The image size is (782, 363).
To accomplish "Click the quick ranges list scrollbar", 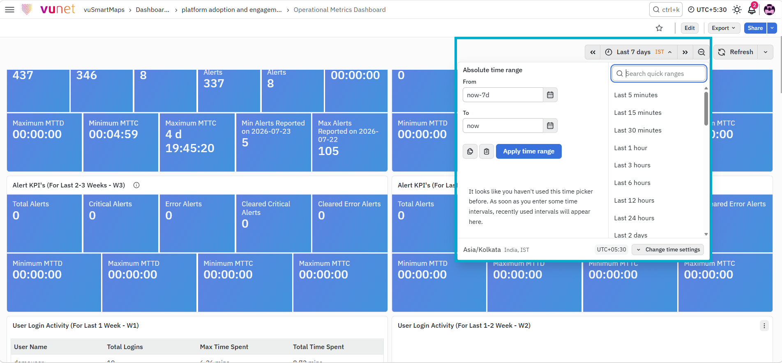I will 706,109.
